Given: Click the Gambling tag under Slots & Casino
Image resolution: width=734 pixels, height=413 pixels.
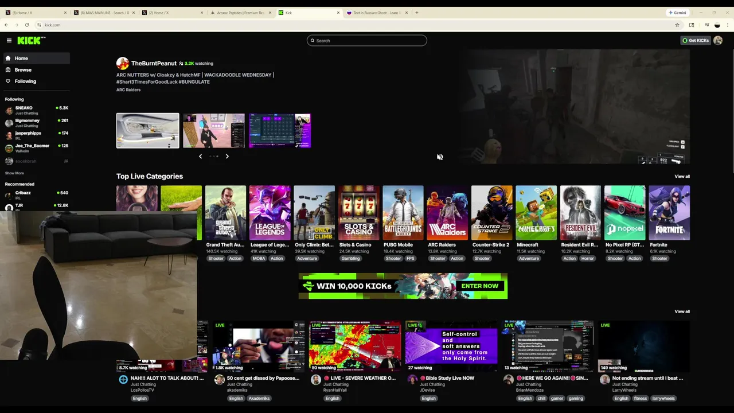Looking at the screenshot, I should pyautogui.click(x=350, y=258).
